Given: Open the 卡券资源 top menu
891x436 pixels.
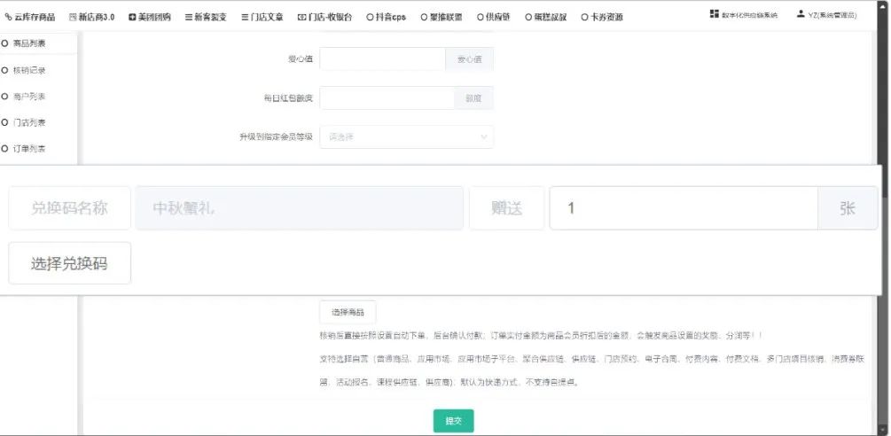Looking at the screenshot, I should pyautogui.click(x=602, y=17).
